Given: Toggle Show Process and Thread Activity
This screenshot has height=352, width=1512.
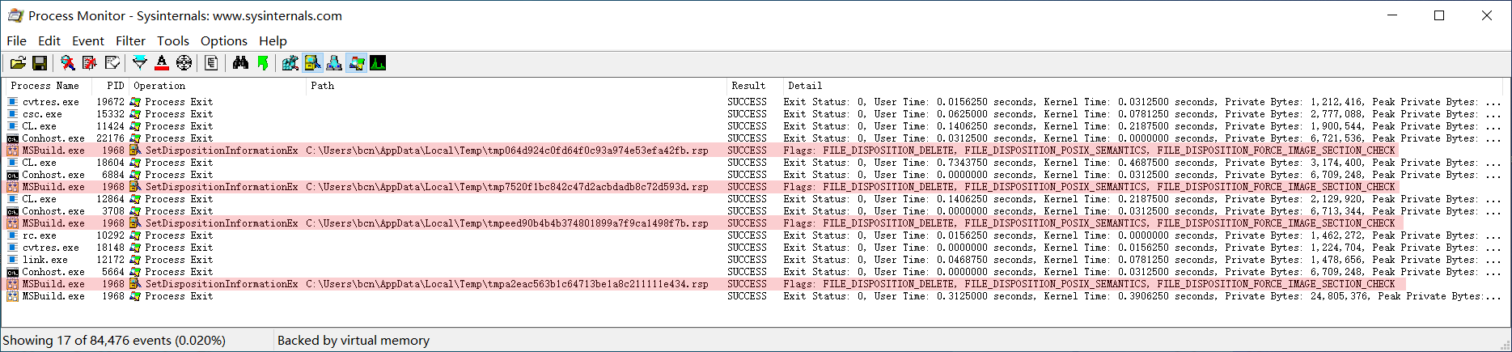Looking at the screenshot, I should (356, 63).
